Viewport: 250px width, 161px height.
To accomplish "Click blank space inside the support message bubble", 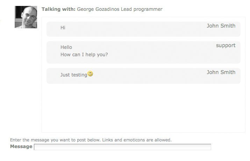I will pyautogui.click(x=157, y=52).
